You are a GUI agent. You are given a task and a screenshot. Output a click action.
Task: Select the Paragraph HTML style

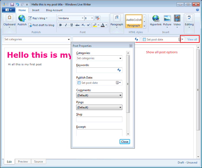coord(134,21)
